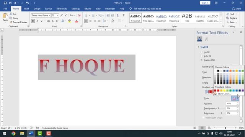Expand Font dialog launcher
This screenshot has height=137, width=245.
81,26
